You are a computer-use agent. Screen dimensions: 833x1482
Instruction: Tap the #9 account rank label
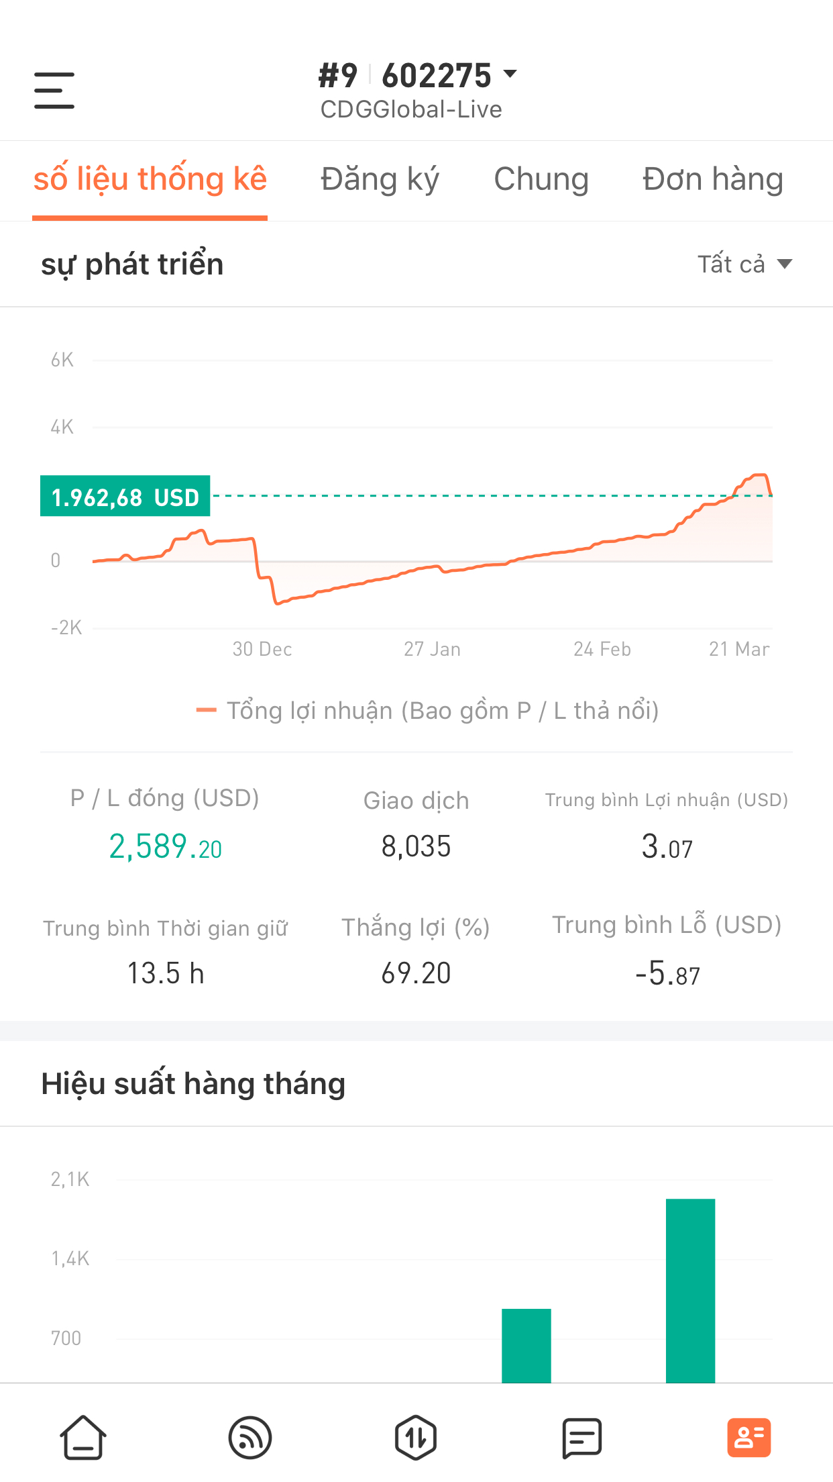click(337, 75)
